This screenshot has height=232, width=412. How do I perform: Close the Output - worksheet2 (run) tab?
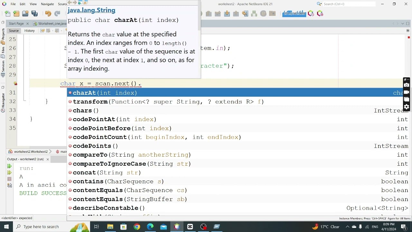click(48, 159)
